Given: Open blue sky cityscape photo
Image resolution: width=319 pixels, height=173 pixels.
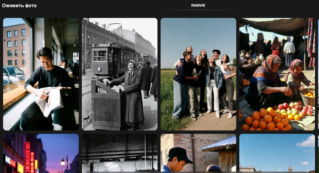Looking at the screenshot, I should (x=277, y=153).
